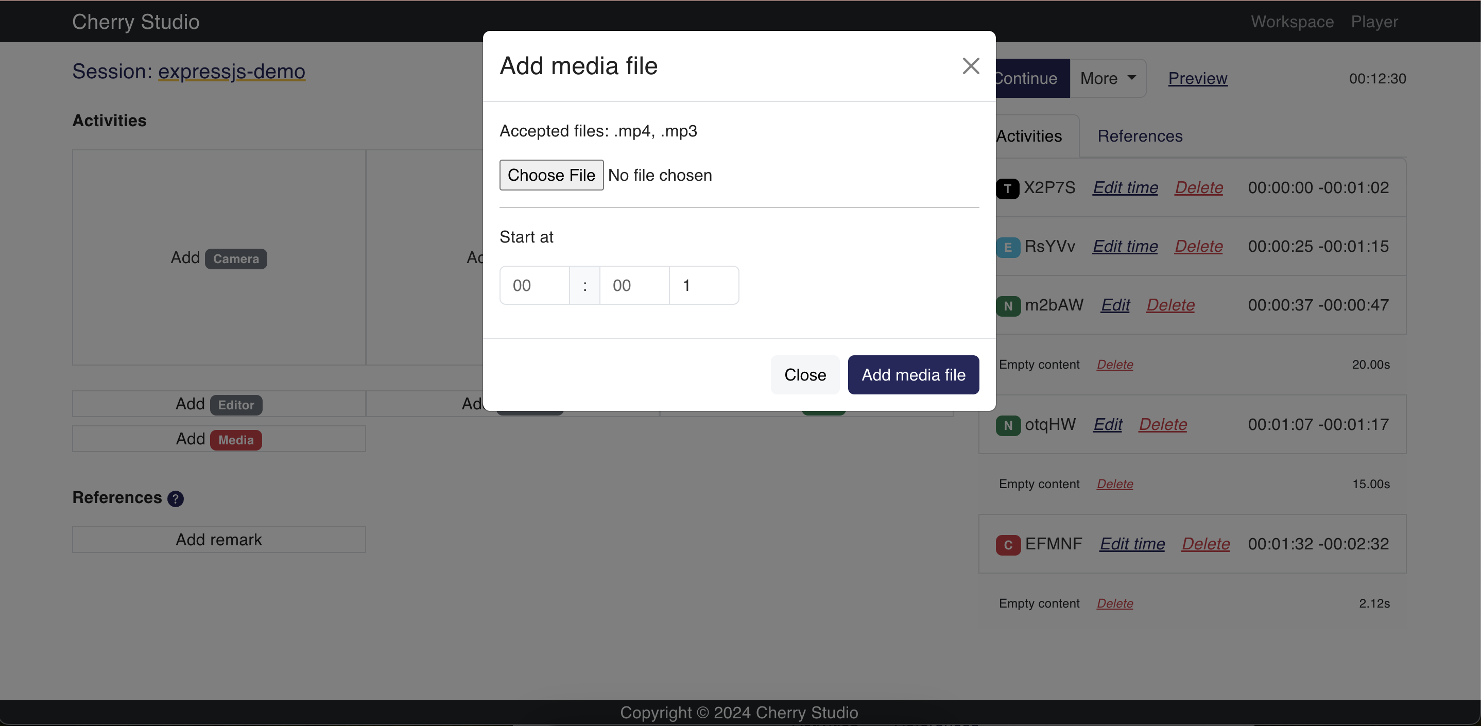Click the Camera badge in Add Camera
This screenshot has height=726, width=1481.
(x=236, y=258)
